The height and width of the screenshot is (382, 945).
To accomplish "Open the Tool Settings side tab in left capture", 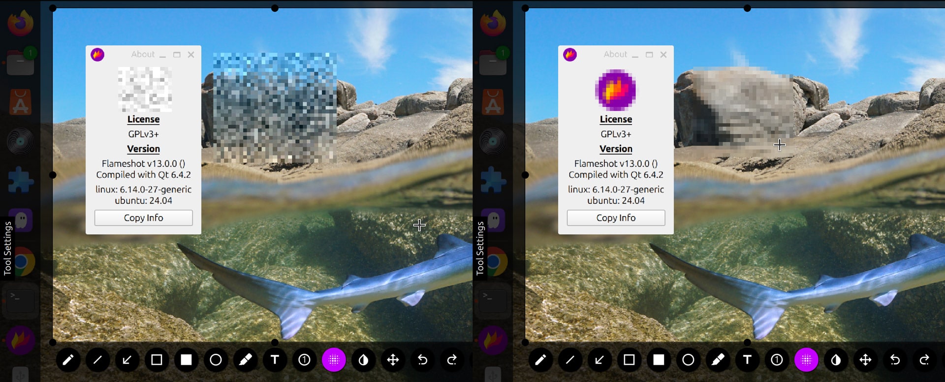I will tap(7, 248).
